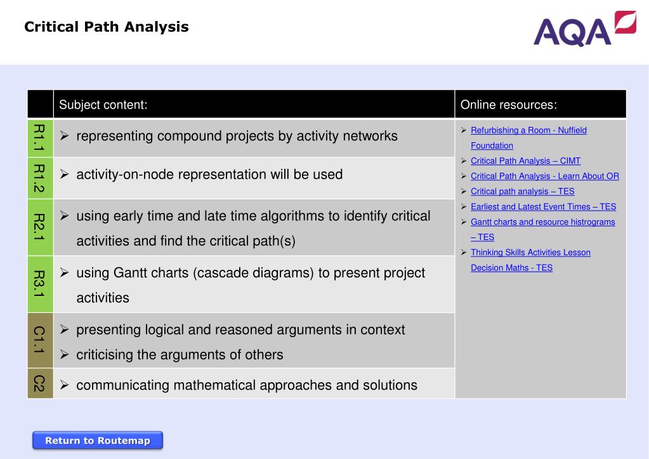
Task: Select the C1.1 olive label cell
Action: tap(40, 340)
